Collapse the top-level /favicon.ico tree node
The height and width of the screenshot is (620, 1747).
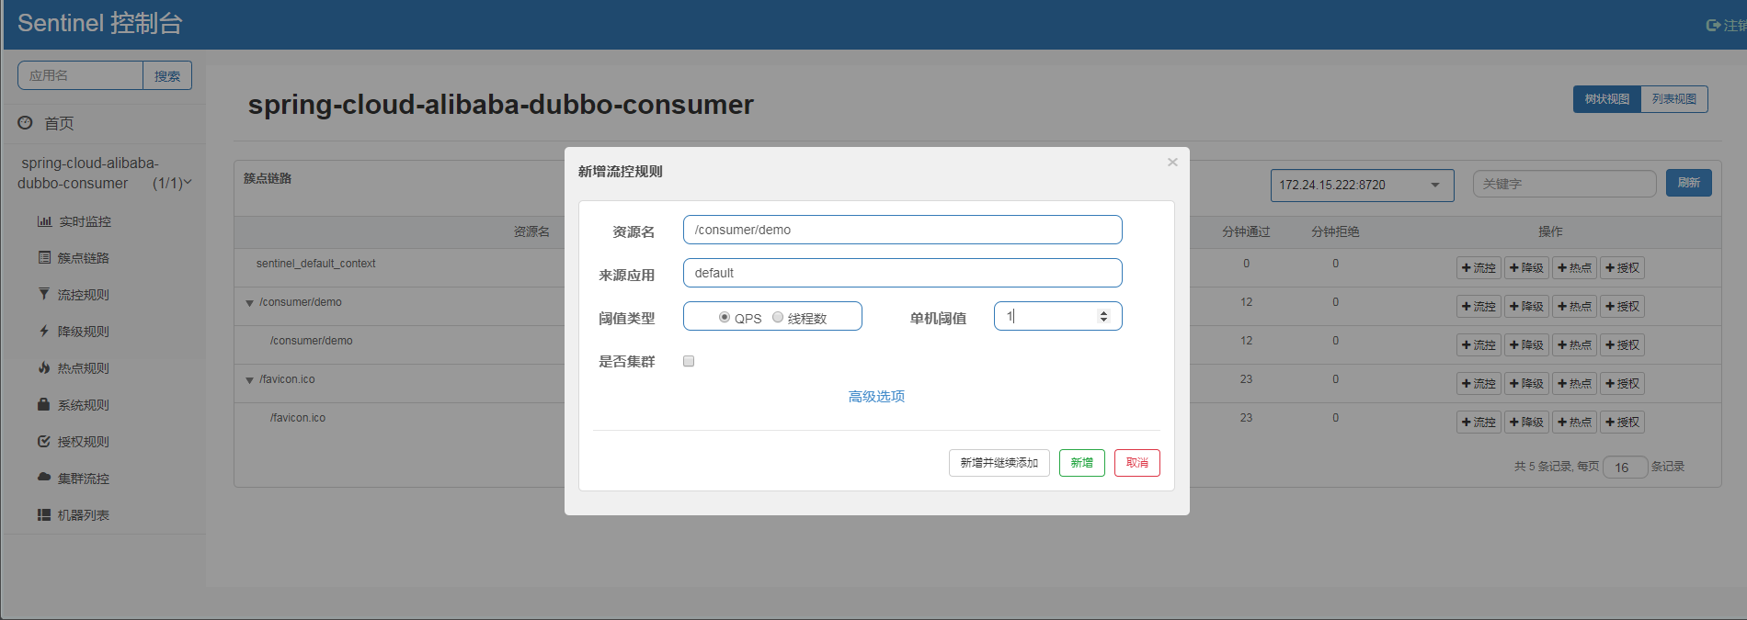[249, 380]
